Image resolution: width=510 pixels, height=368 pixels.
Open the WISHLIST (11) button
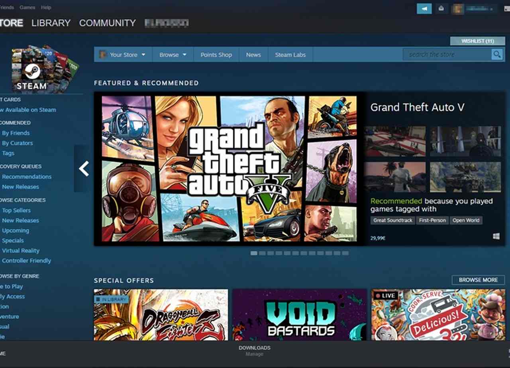point(477,41)
